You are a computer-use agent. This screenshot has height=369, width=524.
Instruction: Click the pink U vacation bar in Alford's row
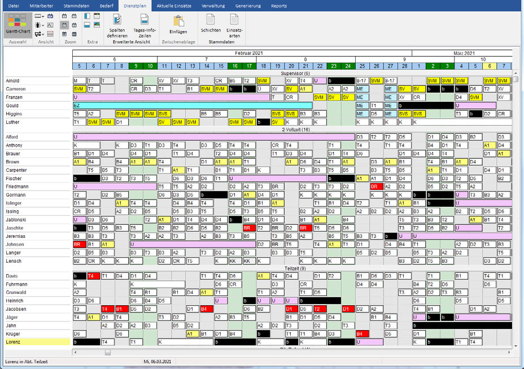point(214,137)
